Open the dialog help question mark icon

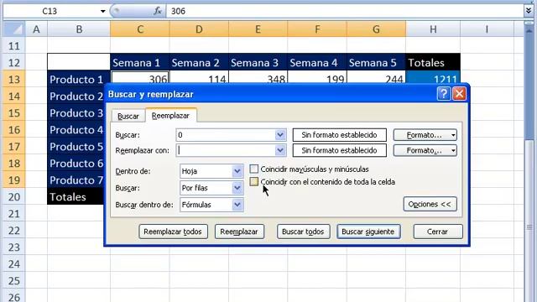[444, 93]
